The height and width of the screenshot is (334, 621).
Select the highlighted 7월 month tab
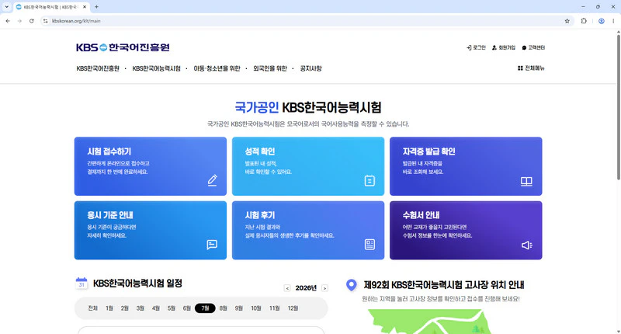click(205, 308)
